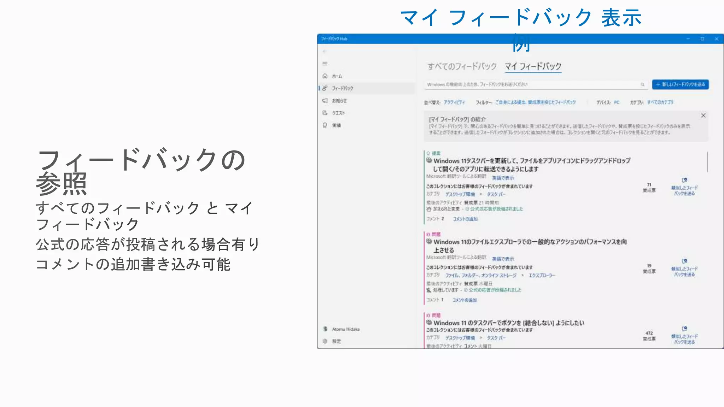Open デバイス PC dropdown

point(617,102)
